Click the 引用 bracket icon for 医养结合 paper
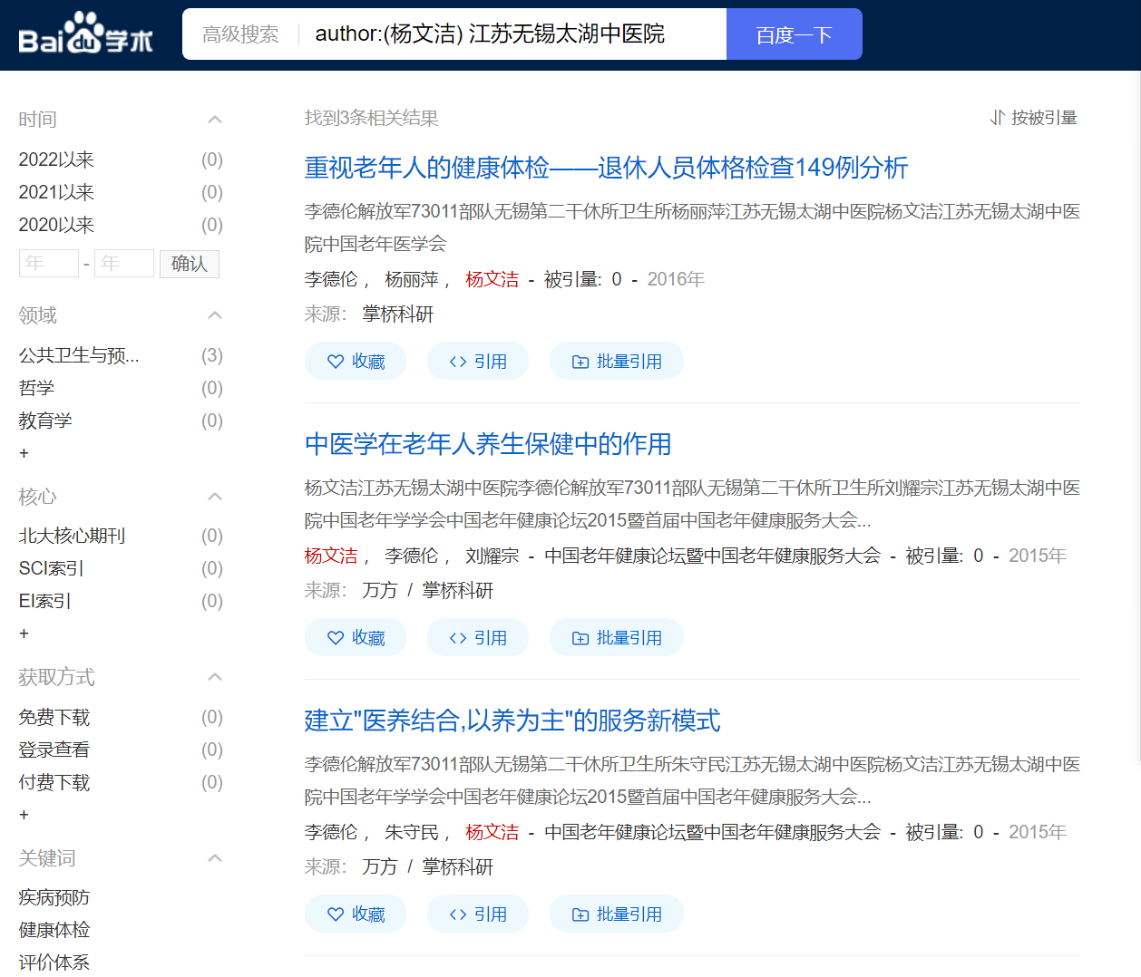The image size is (1141, 977). coord(458,914)
